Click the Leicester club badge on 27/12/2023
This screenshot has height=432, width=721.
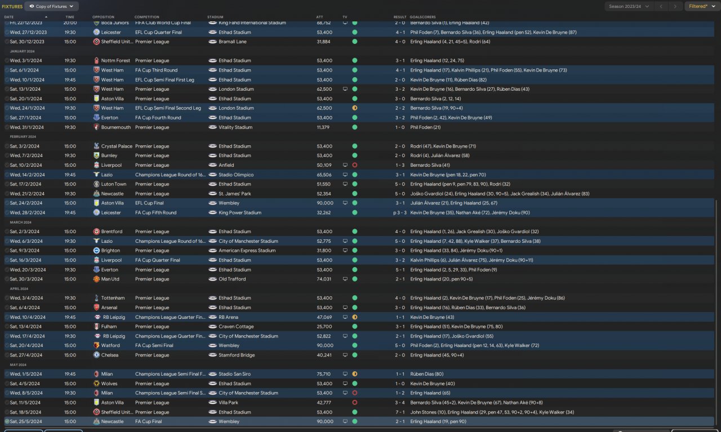point(97,32)
